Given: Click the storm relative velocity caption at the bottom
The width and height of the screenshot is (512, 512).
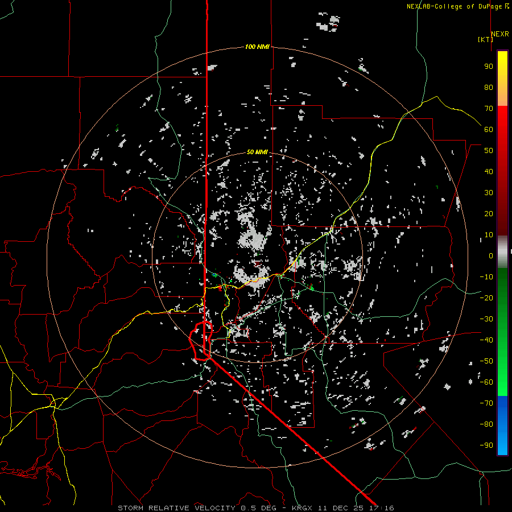Looking at the screenshot, I should coord(255,508).
